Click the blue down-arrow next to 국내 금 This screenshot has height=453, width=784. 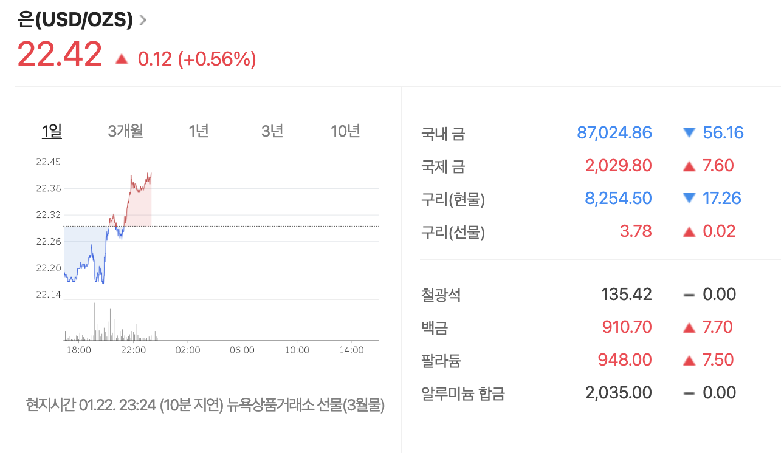(x=689, y=132)
